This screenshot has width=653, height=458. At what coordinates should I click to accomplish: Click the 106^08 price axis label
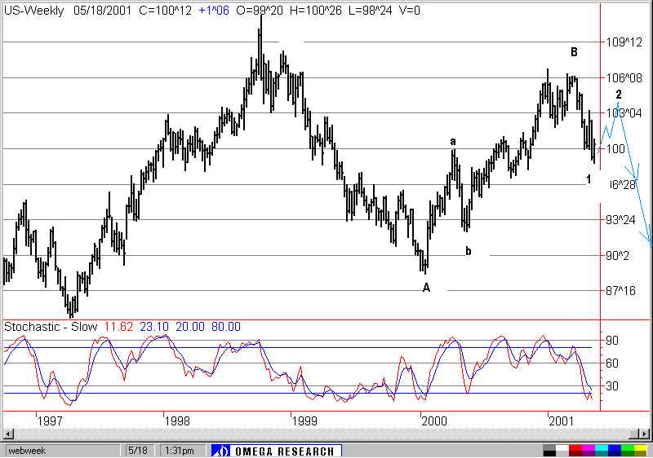coord(624,77)
